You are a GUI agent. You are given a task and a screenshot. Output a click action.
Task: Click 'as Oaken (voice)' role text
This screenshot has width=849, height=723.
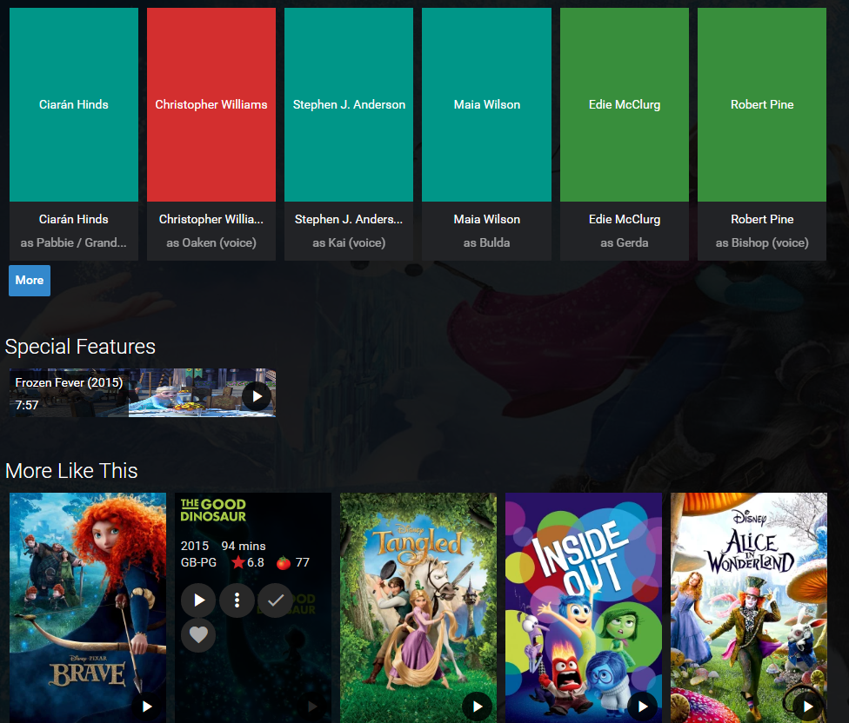tap(211, 242)
